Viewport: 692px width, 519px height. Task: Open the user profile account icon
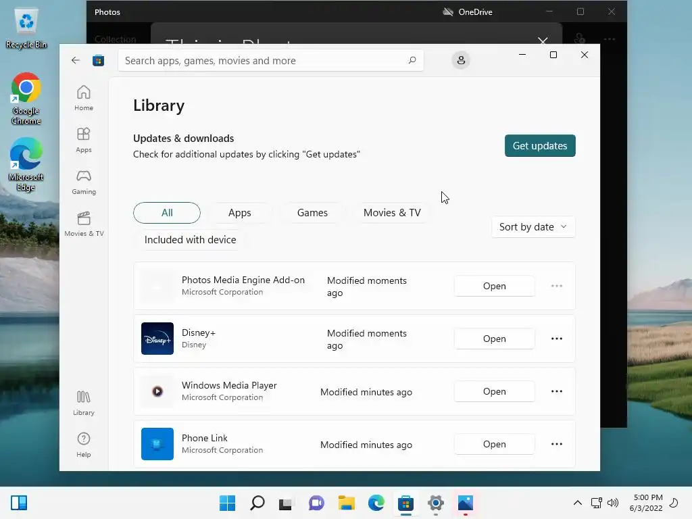tap(461, 60)
